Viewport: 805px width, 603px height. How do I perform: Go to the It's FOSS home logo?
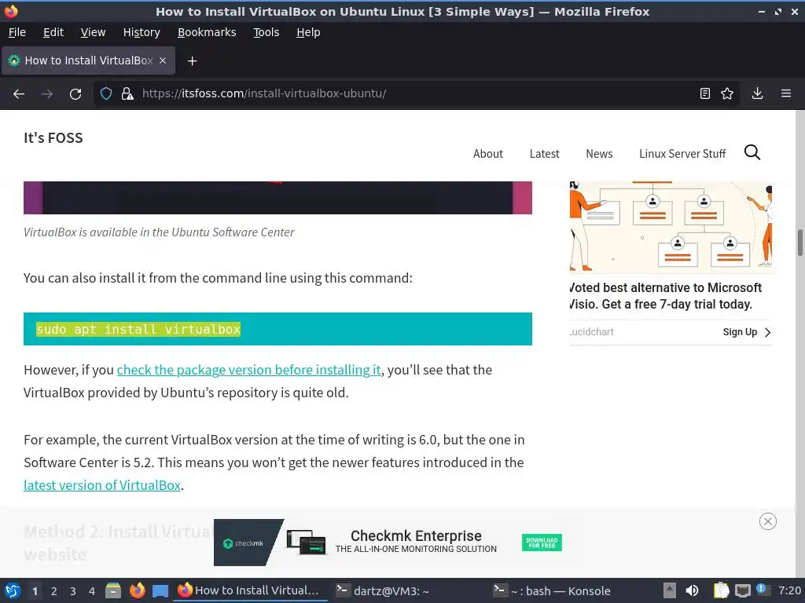coord(53,137)
